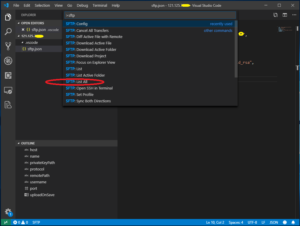Open the Remote Explorer icon
This screenshot has height=226, width=300.
point(8,90)
